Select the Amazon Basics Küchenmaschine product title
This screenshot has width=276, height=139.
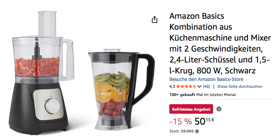coord(220,43)
